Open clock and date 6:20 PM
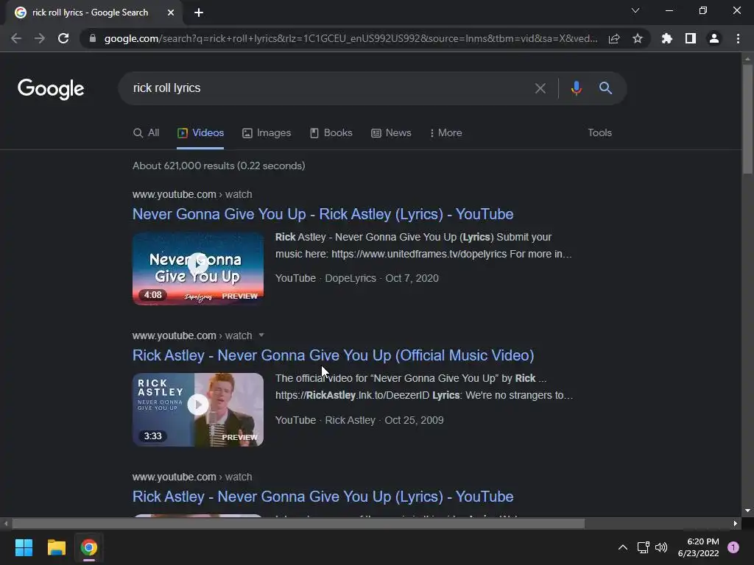754x565 pixels. click(x=698, y=547)
